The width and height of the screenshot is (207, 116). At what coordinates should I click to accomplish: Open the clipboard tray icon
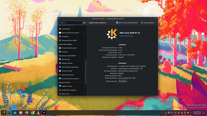point(169,113)
